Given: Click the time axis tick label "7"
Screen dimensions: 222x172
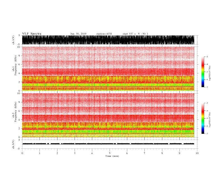Looking at the screenshot, I should tap(145, 153).
